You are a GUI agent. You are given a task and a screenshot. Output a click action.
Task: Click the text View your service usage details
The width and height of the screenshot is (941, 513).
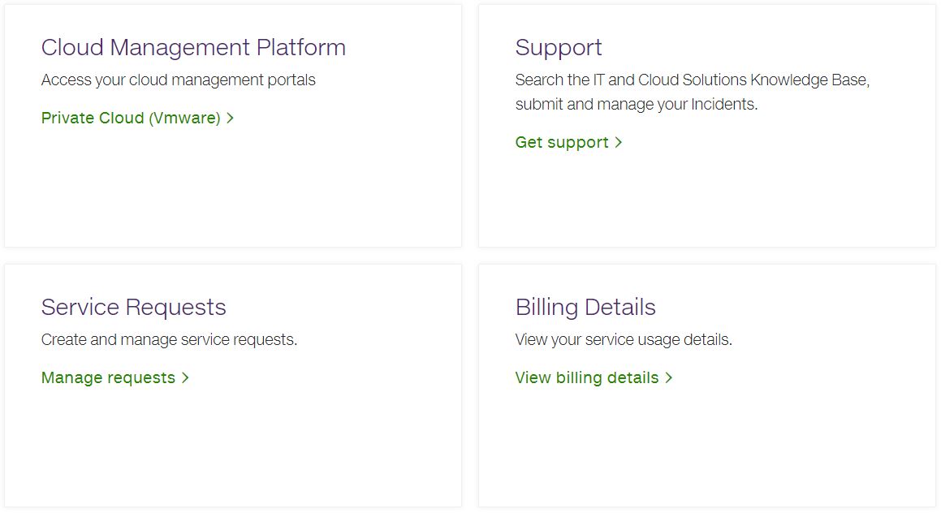coord(624,339)
